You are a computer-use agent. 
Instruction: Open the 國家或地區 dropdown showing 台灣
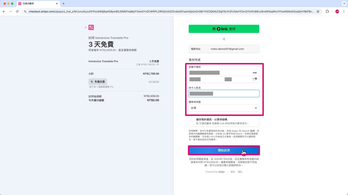pyautogui.click(x=224, y=108)
